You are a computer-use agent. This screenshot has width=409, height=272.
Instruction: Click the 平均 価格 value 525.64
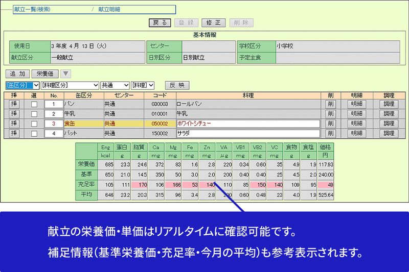[326, 195]
